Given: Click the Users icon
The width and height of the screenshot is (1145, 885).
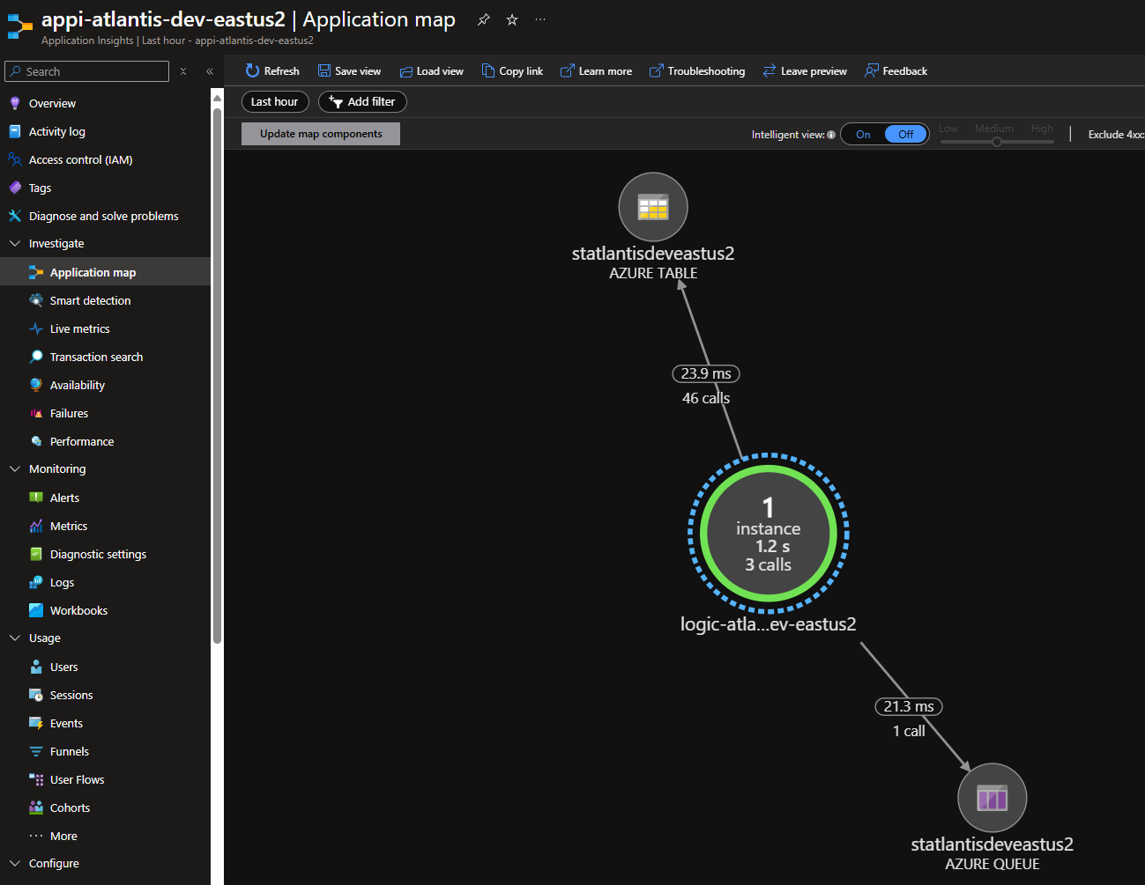Looking at the screenshot, I should [36, 667].
